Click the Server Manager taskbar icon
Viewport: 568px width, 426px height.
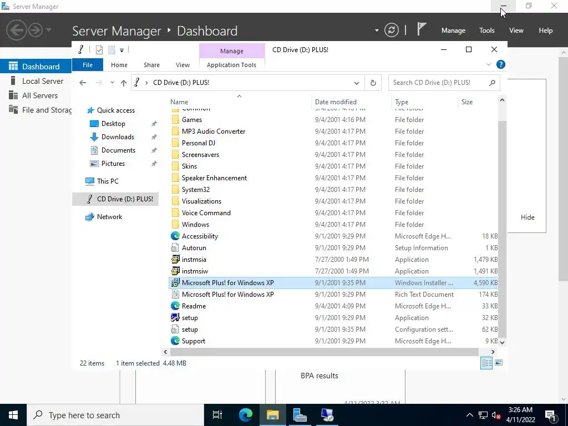pyautogui.click(x=300, y=415)
